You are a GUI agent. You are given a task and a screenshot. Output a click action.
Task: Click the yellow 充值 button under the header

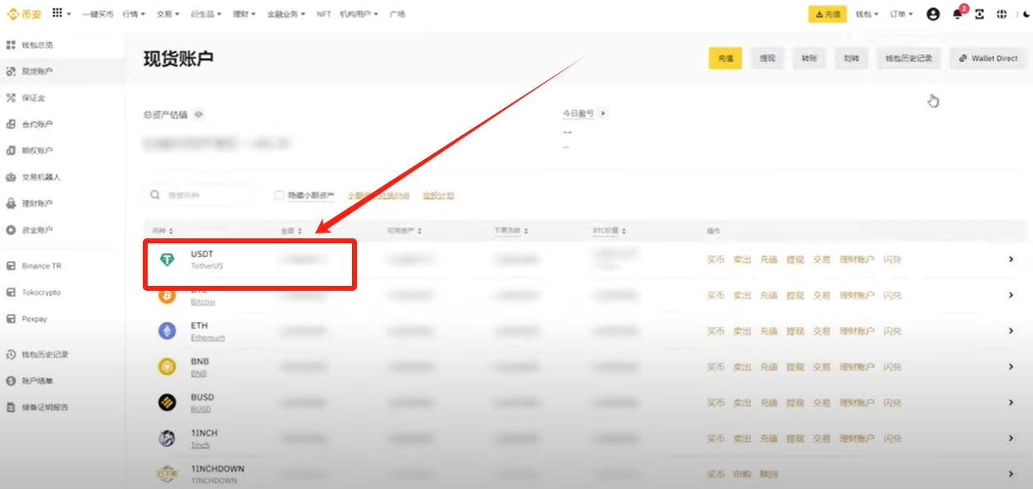click(725, 59)
